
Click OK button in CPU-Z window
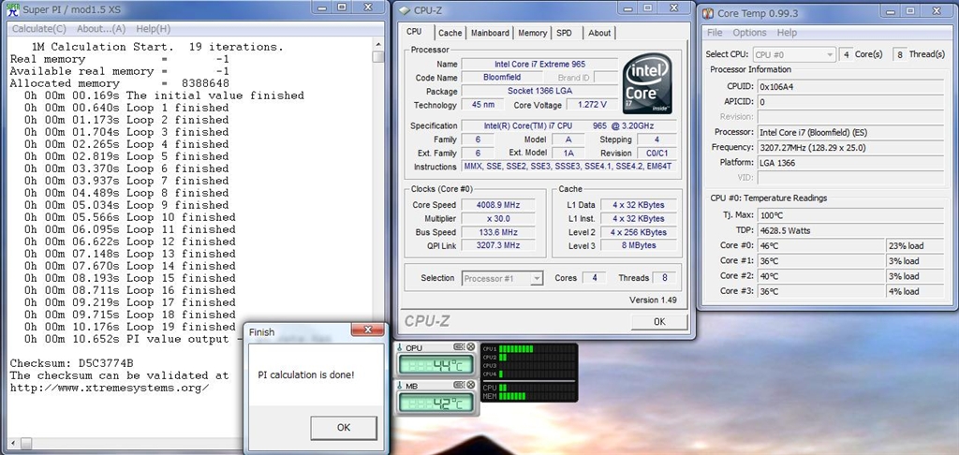[x=658, y=321]
